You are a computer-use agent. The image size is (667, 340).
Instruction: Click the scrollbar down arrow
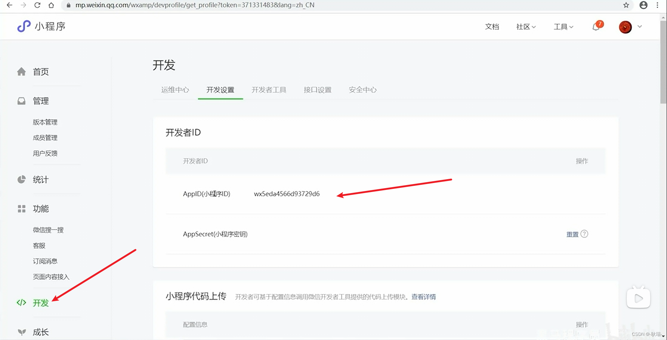(x=663, y=336)
